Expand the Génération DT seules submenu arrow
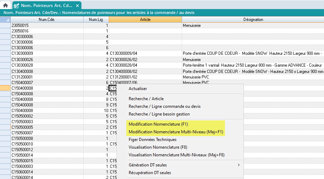The image size is (324, 179). (239, 165)
